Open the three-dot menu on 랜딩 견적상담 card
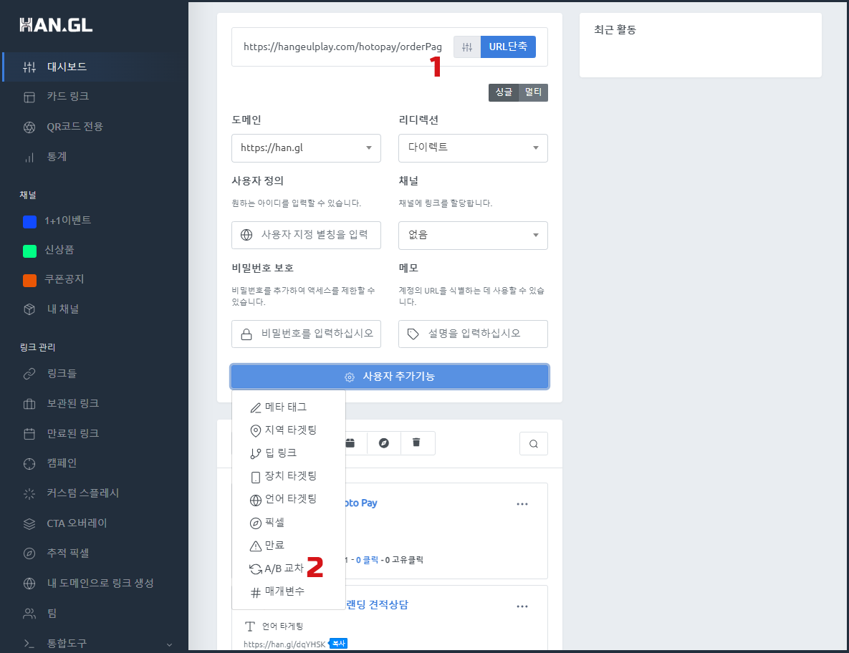 click(x=522, y=606)
